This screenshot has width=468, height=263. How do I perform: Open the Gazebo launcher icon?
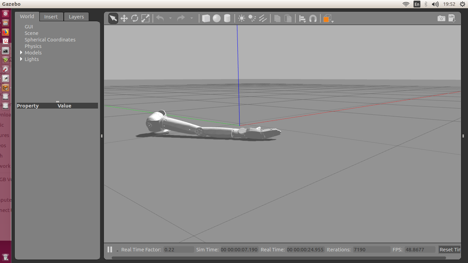click(5, 88)
